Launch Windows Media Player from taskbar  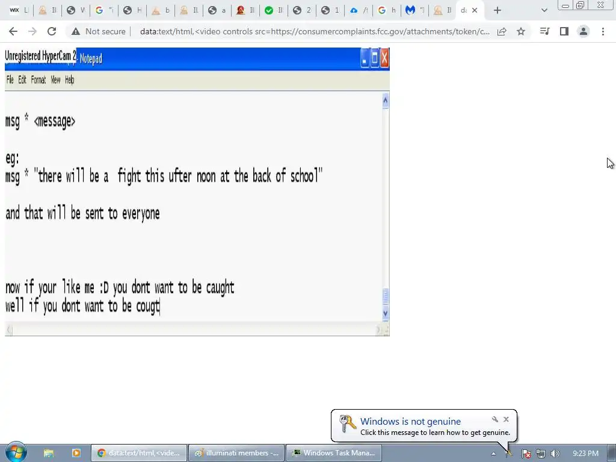coord(76,453)
